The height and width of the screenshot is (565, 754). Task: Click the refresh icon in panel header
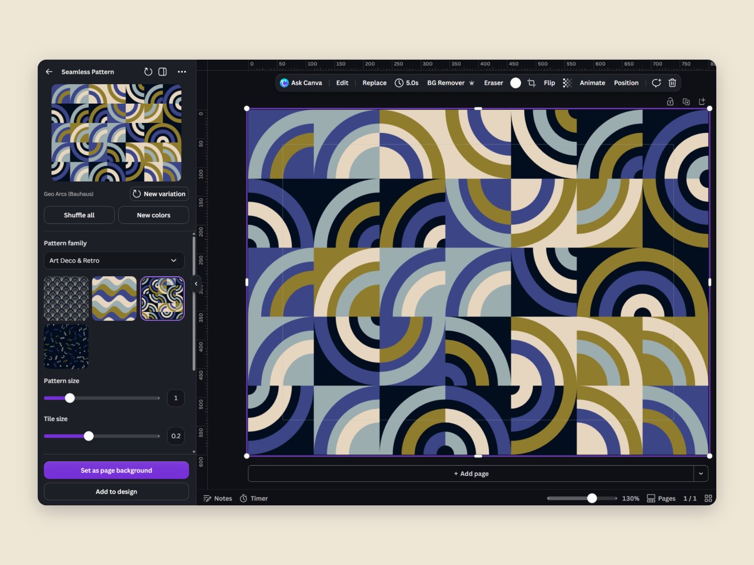pyautogui.click(x=148, y=72)
